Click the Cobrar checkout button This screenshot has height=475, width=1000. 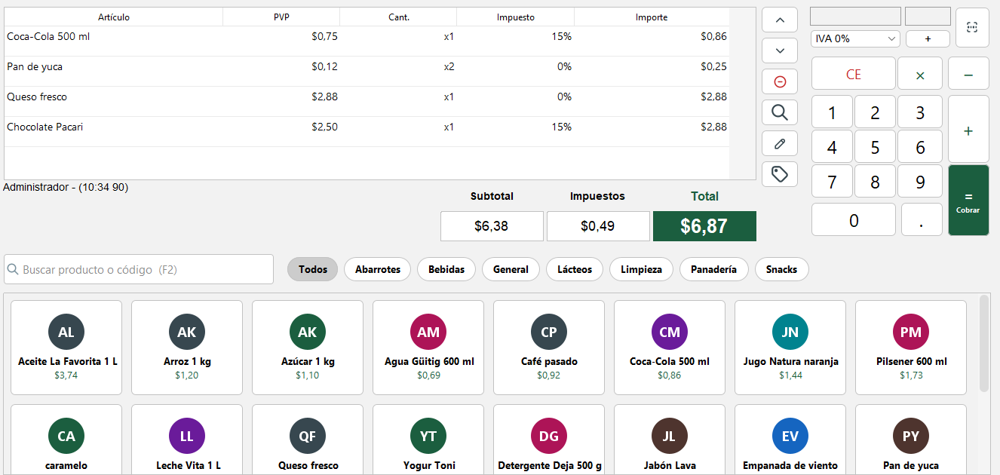(968, 201)
